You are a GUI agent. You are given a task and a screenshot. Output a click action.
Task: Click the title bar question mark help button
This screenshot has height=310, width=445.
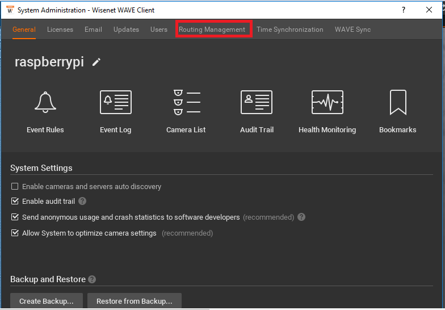click(403, 10)
